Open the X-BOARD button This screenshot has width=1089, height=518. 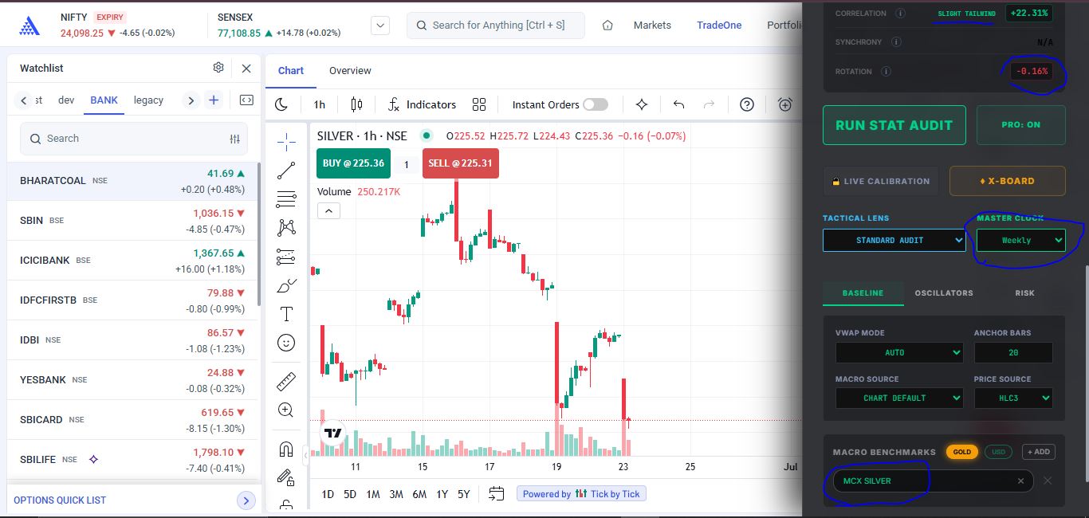coord(1008,181)
